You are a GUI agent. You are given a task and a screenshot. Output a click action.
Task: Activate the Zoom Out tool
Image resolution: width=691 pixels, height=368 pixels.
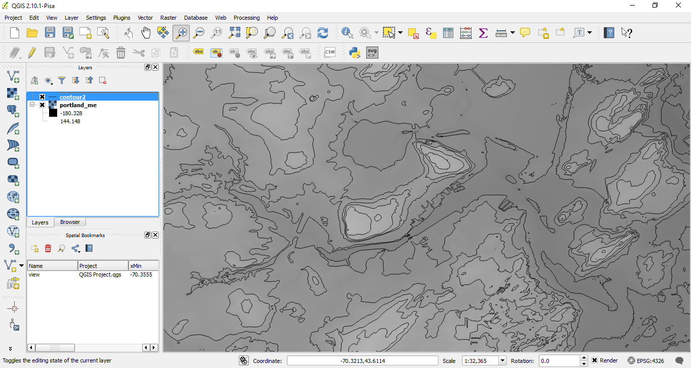pos(199,32)
